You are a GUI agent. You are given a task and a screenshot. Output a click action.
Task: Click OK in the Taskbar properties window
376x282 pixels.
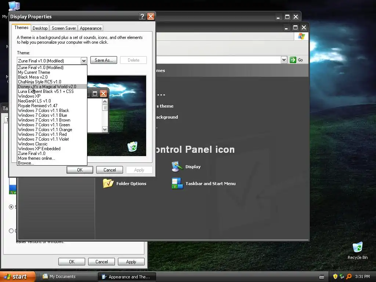(72, 261)
